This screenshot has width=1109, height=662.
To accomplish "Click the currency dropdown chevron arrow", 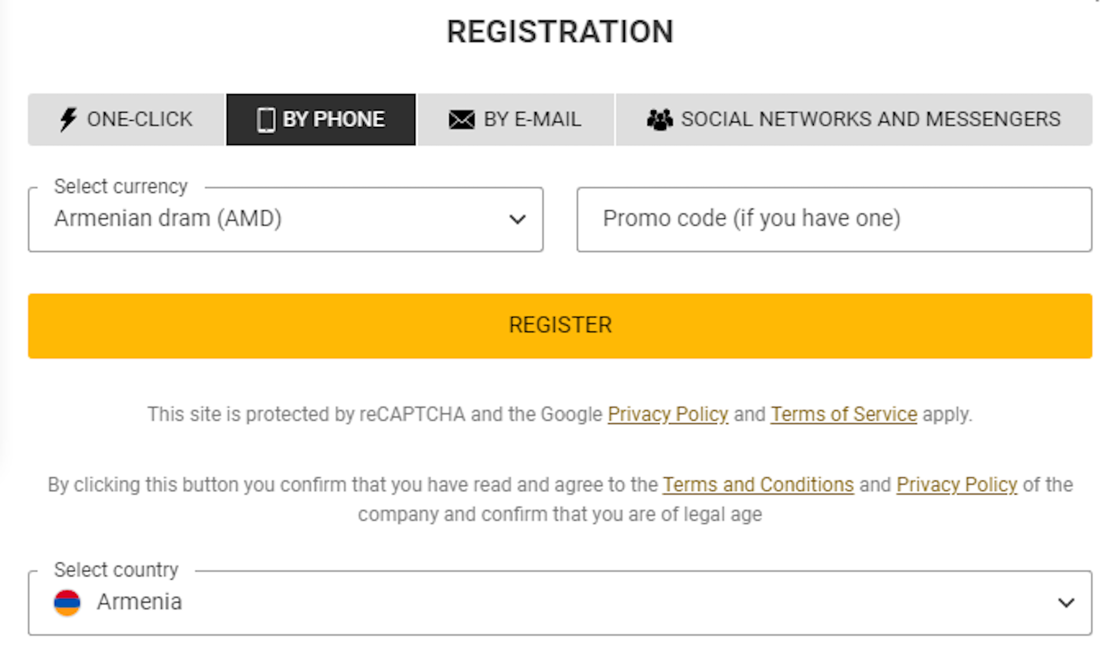I will (518, 220).
